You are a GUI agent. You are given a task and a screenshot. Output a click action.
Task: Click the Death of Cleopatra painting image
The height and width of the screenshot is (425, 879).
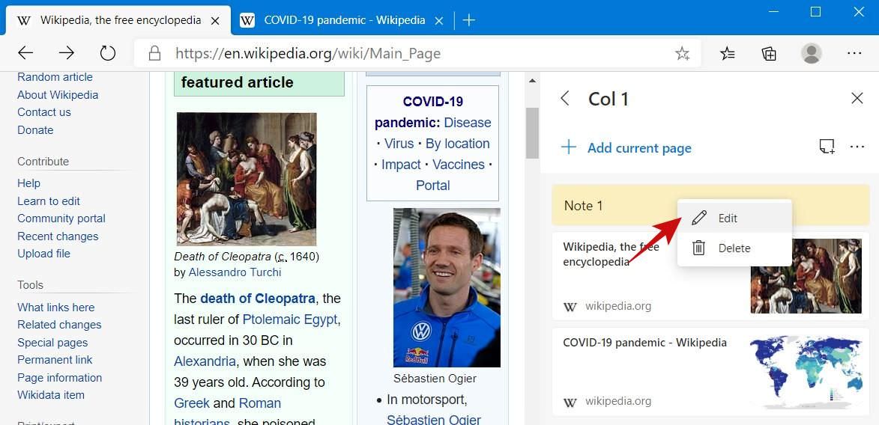247,179
